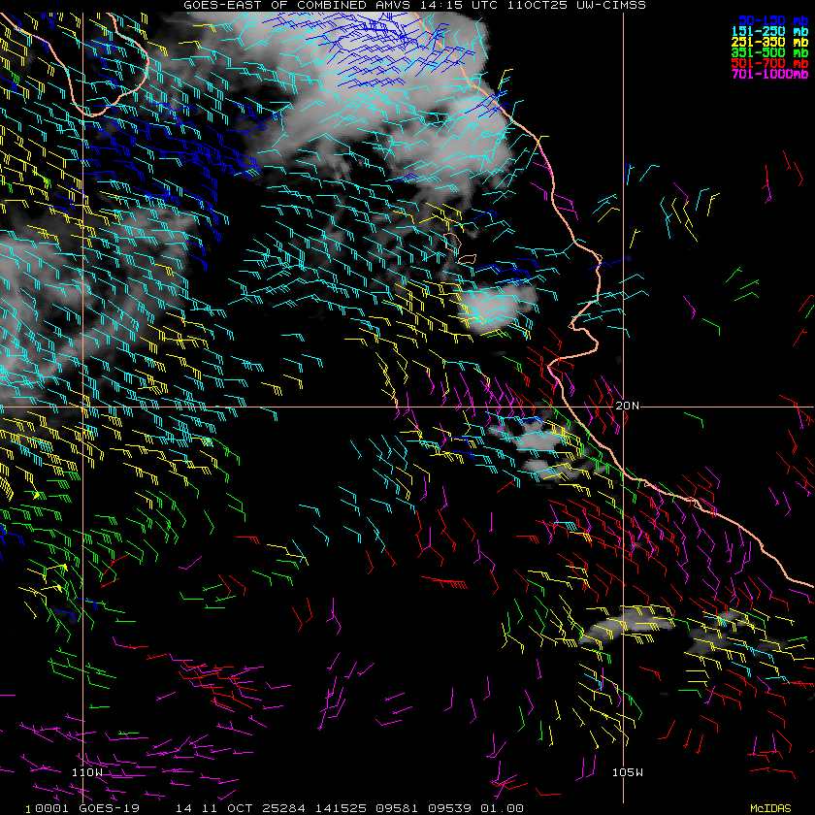This screenshot has width=815, height=815.
Task: Click the McIDAS label in bottom corner
Action: (770, 807)
